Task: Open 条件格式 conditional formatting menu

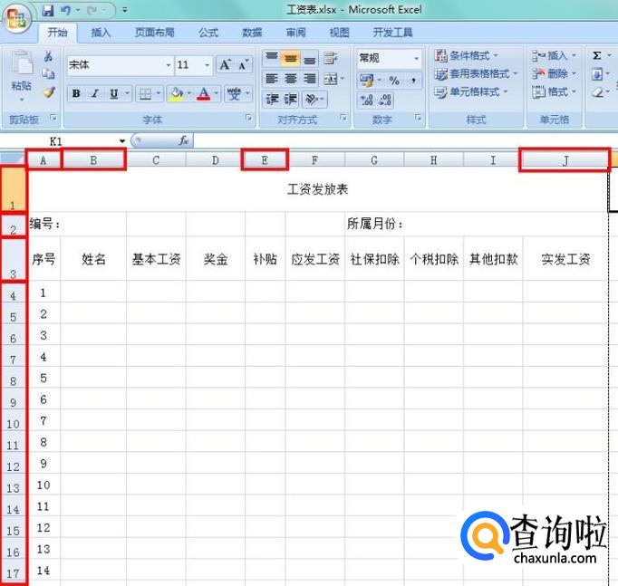Action: pyautogui.click(x=467, y=55)
